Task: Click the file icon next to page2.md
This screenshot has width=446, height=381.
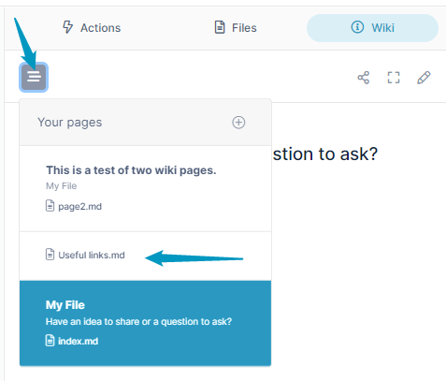Action: (50, 206)
